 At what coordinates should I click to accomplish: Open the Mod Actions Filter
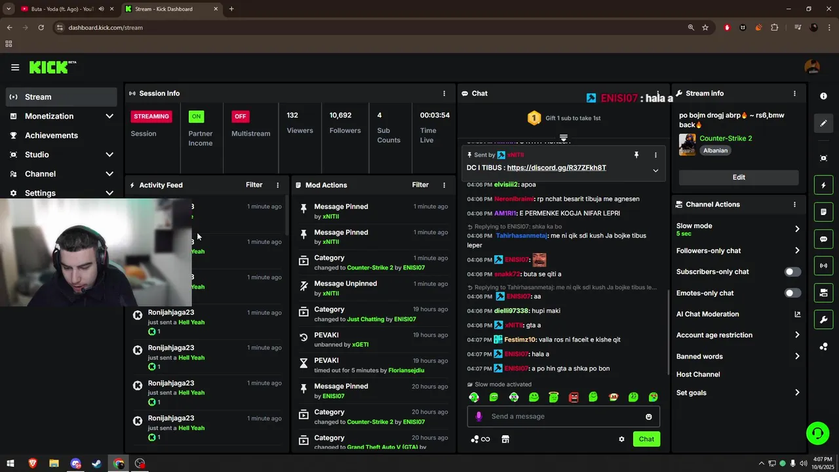[x=421, y=185]
